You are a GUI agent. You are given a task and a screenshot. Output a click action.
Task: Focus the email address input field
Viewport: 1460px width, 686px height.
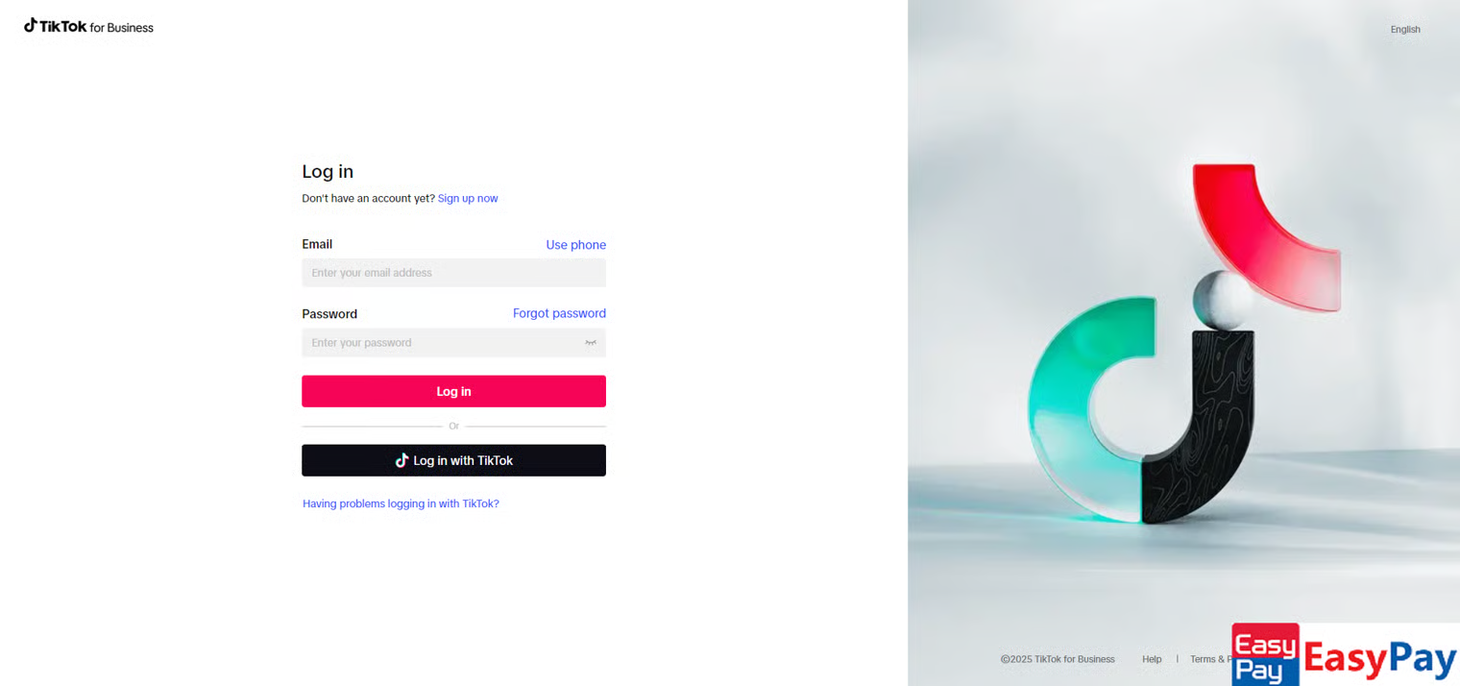point(453,273)
